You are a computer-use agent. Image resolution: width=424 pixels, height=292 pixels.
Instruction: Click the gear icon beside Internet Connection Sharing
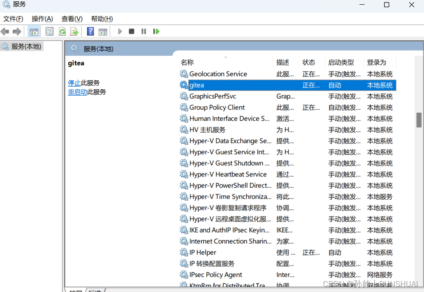pos(184,241)
